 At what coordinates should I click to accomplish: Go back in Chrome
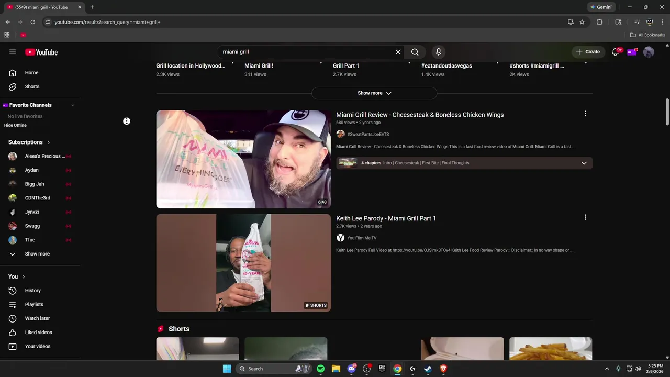(x=7, y=22)
